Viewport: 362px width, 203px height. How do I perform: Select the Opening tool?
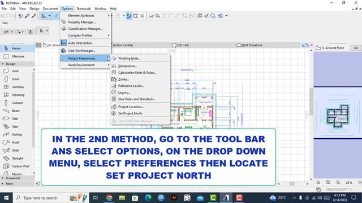(x=16, y=95)
